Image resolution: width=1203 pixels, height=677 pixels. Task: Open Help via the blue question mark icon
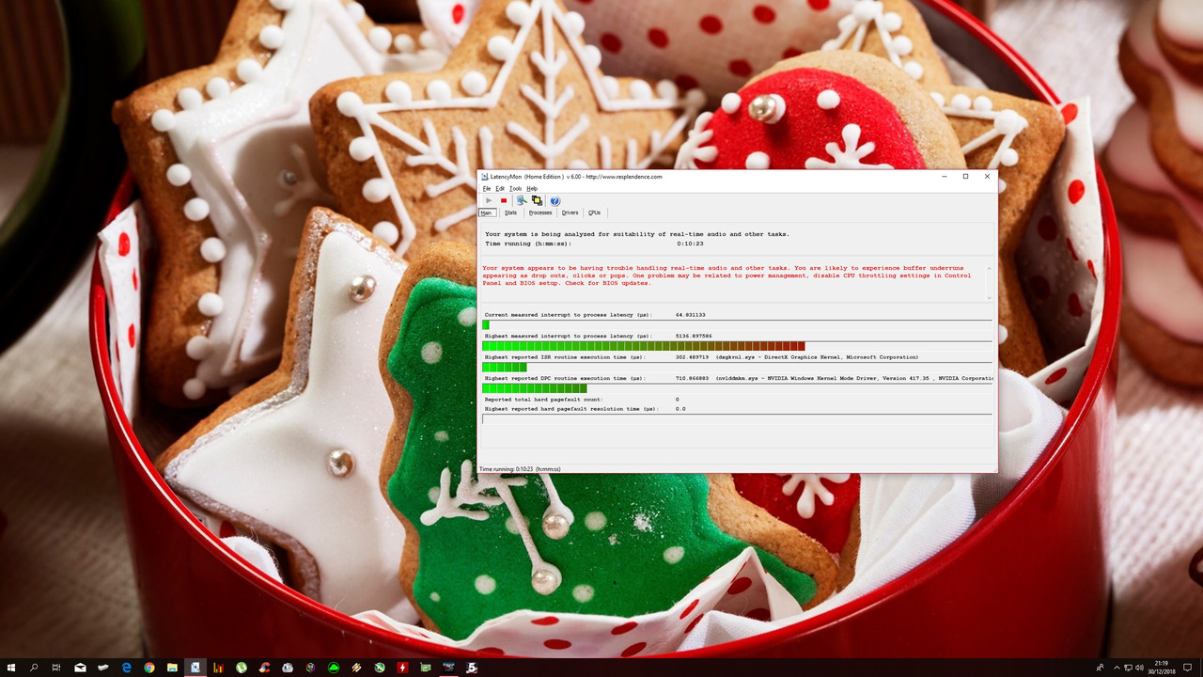click(x=555, y=200)
